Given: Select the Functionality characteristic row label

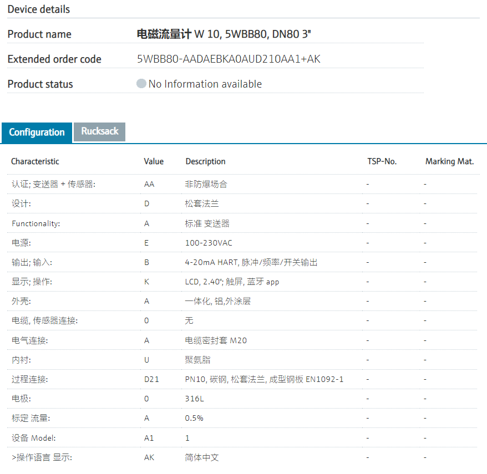Looking at the screenshot, I should coord(35,223).
